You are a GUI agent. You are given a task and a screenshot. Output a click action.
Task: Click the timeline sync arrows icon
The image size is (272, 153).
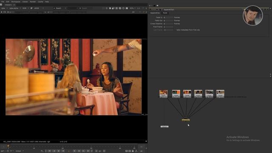[42, 151]
